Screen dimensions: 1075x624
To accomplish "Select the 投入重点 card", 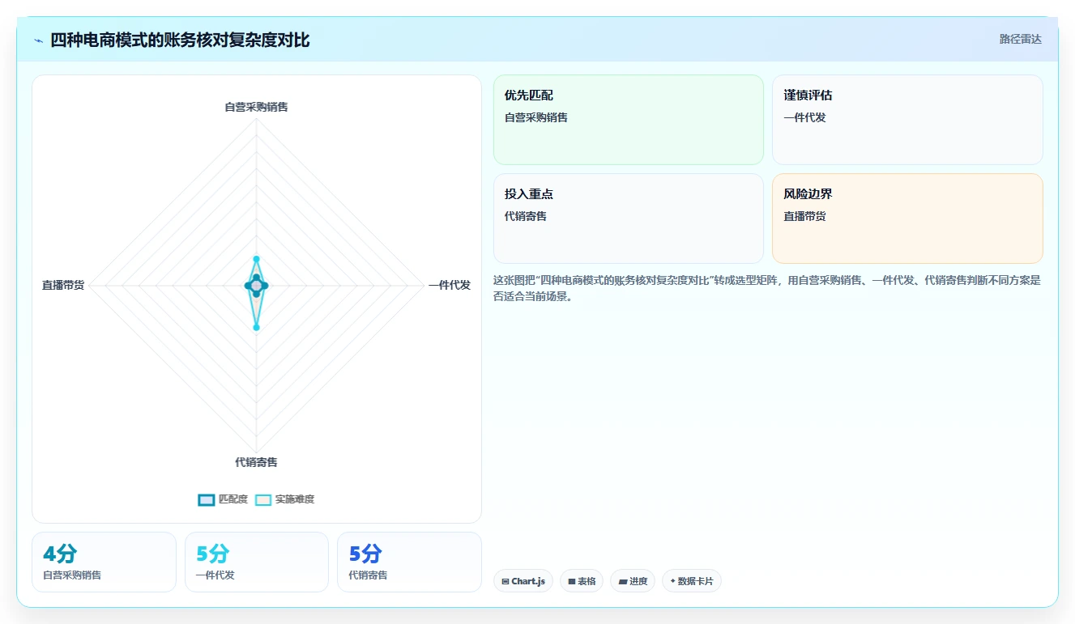I will coord(629,219).
